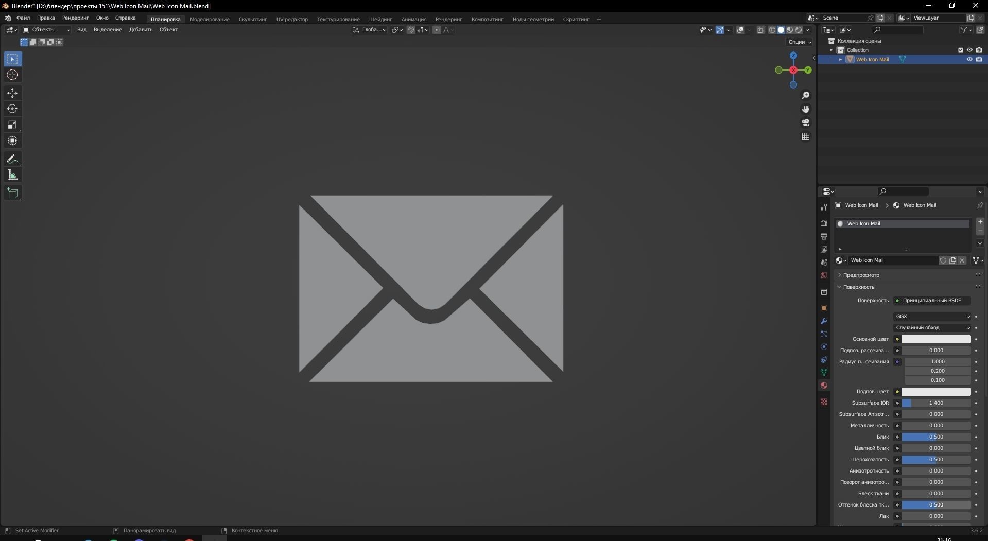The width and height of the screenshot is (988, 541).
Task: Open the Добавить viewport menu
Action: pyautogui.click(x=141, y=30)
